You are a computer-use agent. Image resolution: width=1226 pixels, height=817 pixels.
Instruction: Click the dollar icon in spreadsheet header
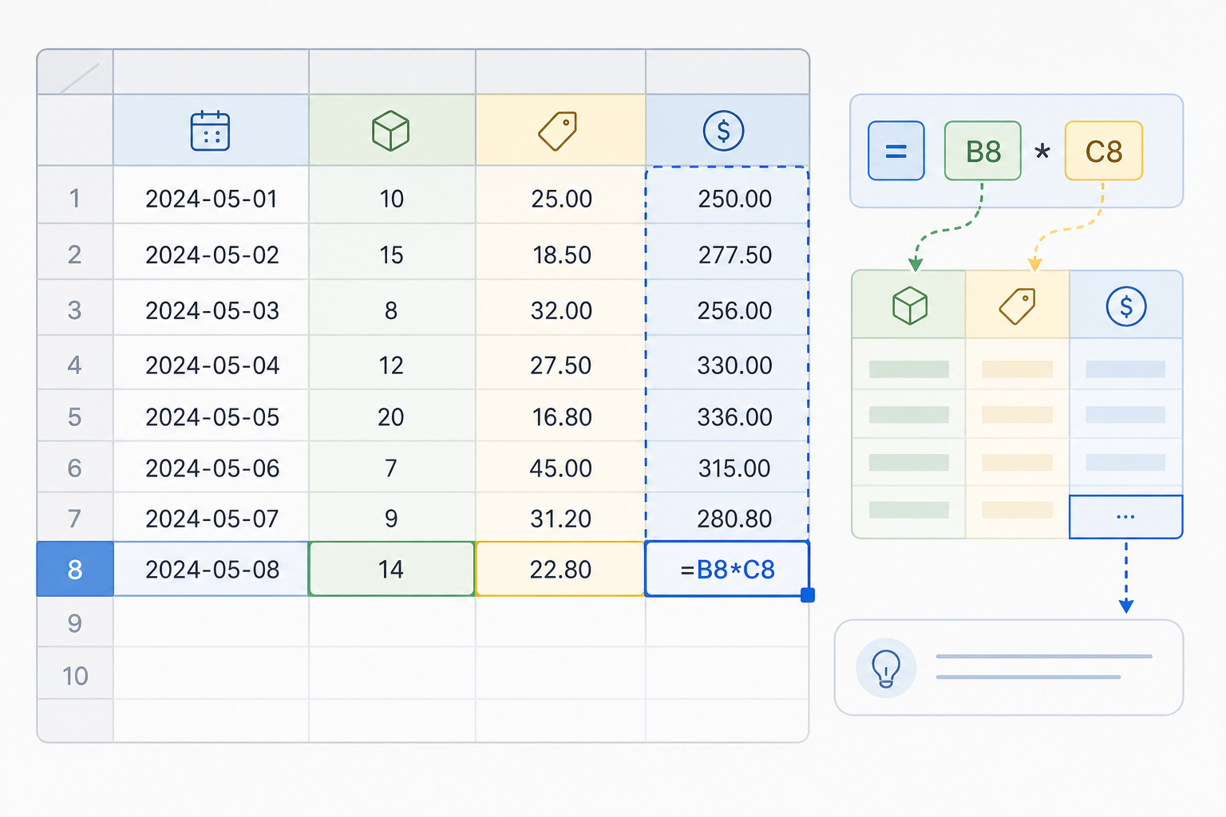724,131
